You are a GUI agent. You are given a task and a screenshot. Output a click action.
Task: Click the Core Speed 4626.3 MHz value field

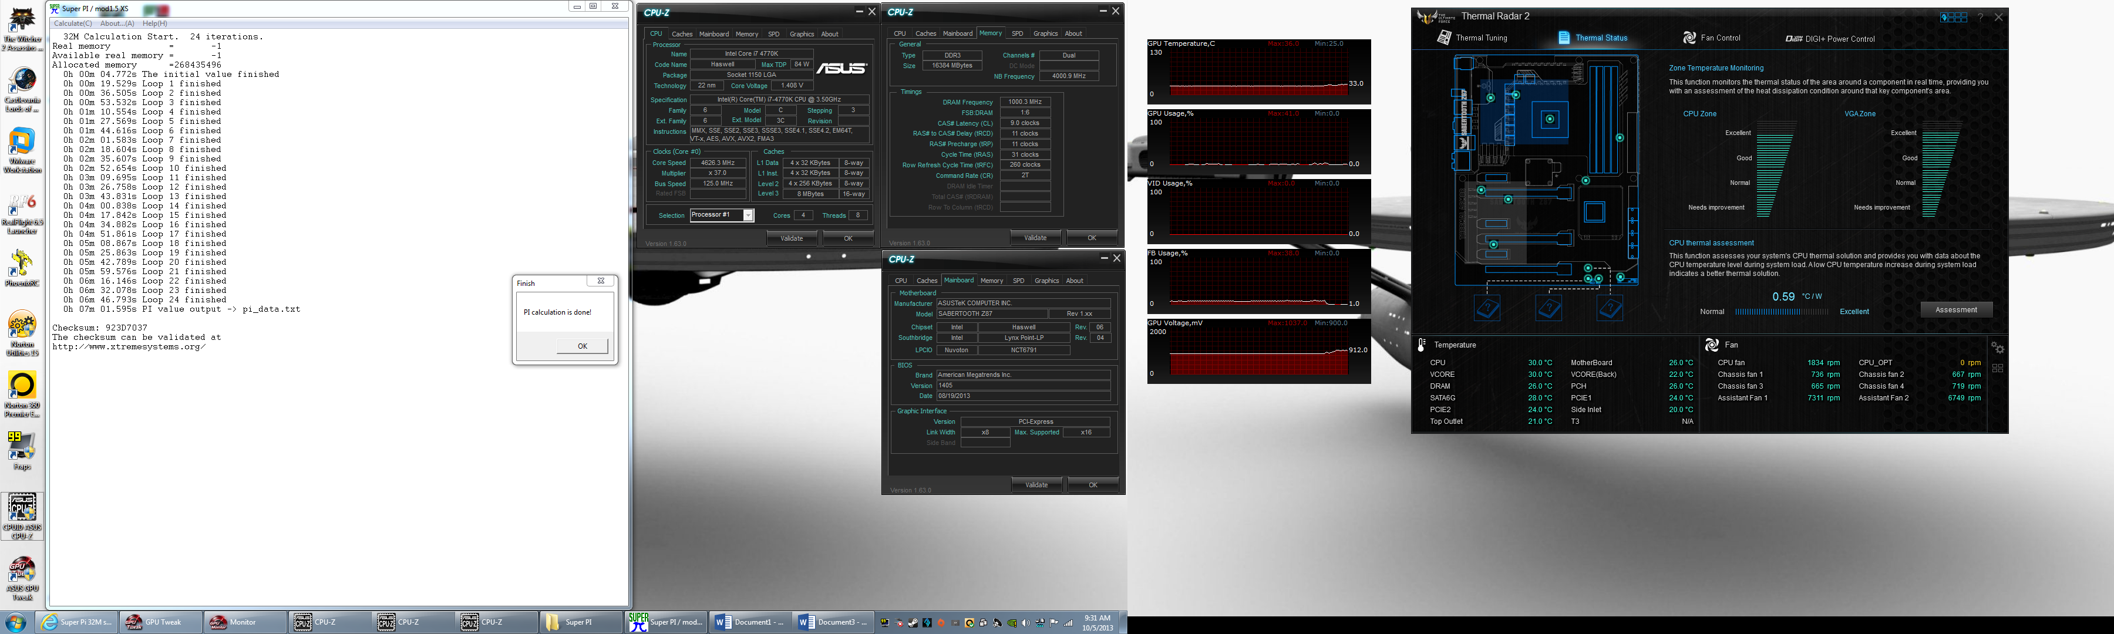click(x=718, y=163)
